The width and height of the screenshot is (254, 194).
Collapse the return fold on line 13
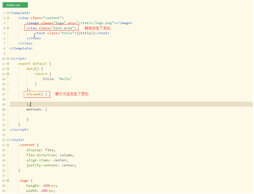8,74
